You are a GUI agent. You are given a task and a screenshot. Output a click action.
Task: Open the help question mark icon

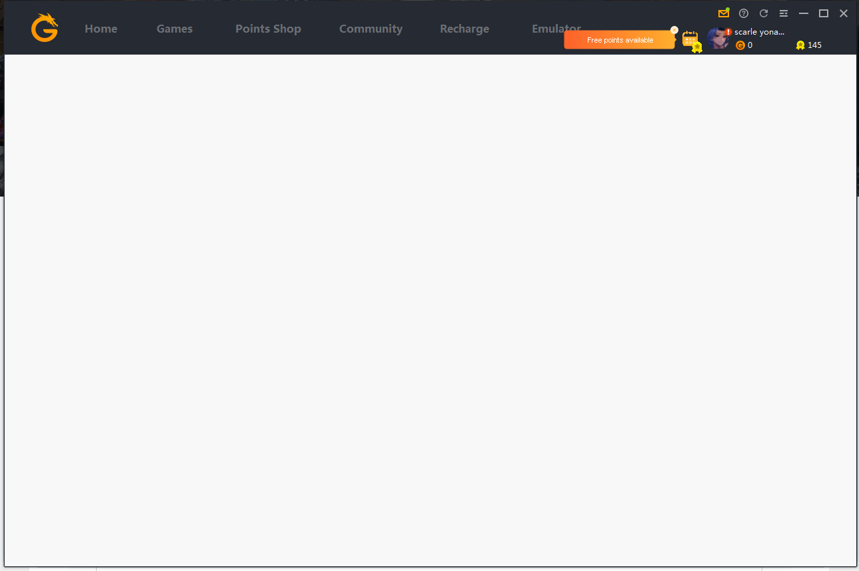pyautogui.click(x=744, y=13)
